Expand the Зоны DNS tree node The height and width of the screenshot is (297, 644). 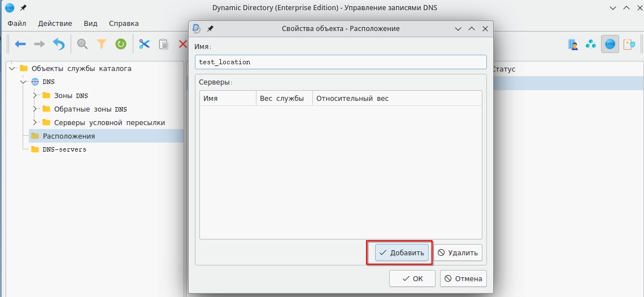click(x=35, y=95)
